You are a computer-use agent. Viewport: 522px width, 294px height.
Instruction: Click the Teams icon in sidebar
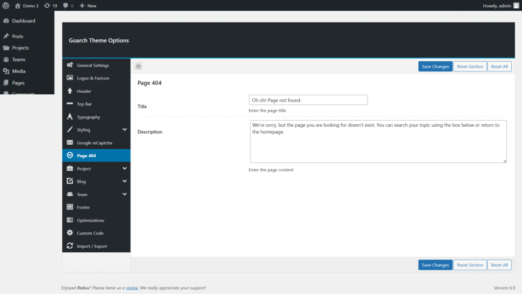[6, 60]
